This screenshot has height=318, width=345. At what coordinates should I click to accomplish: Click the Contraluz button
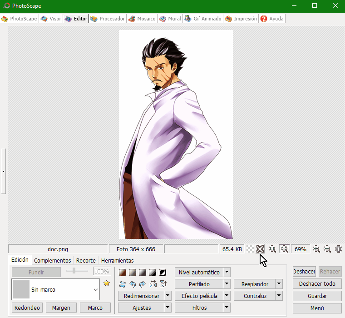[255, 296]
